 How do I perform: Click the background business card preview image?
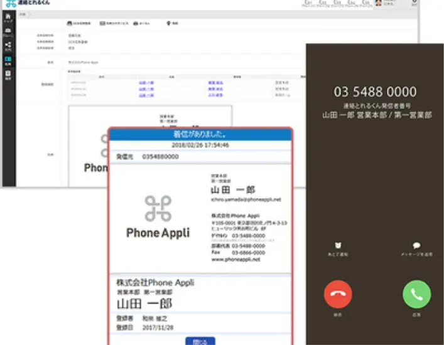pyautogui.click(x=150, y=146)
